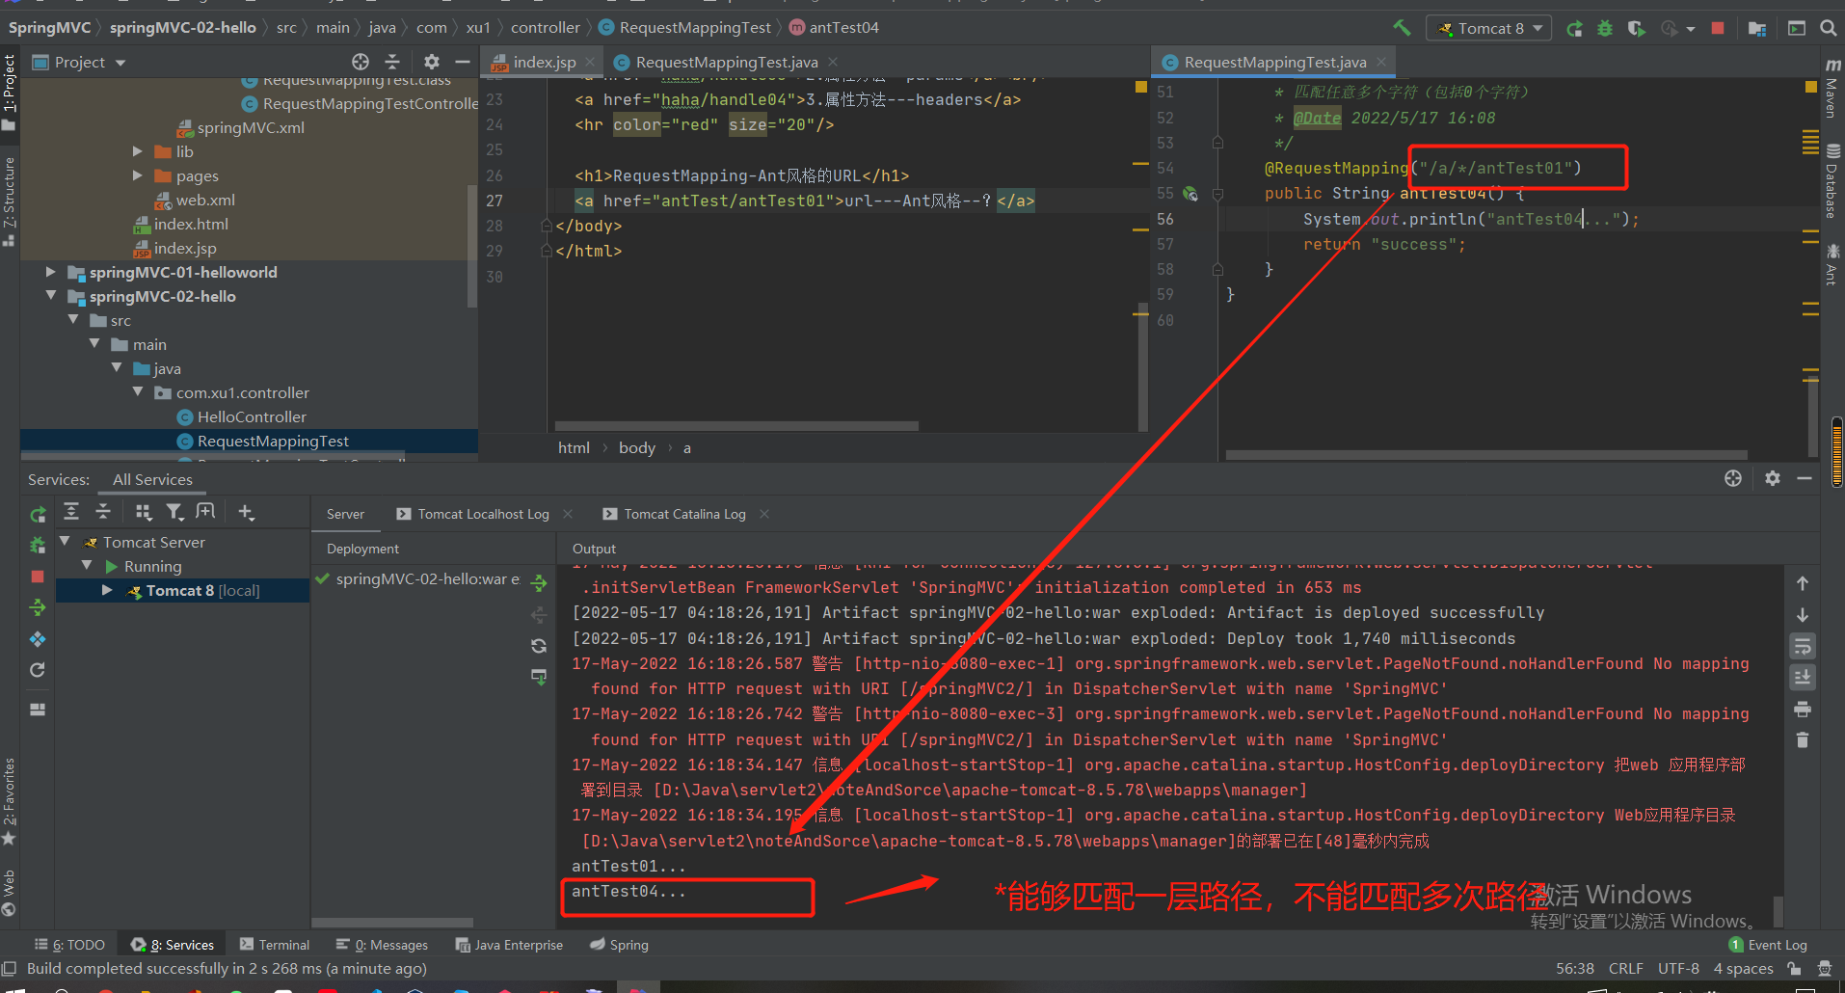Viewport: 1845px width, 993px height.
Task: Collapse the com.xu1.controller package
Action: [137, 392]
